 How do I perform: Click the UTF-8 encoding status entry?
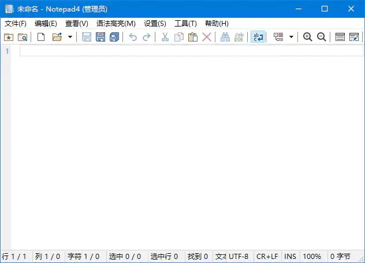[x=239, y=257]
